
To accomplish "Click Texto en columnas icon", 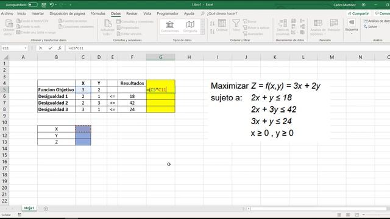I will (x=283, y=23).
